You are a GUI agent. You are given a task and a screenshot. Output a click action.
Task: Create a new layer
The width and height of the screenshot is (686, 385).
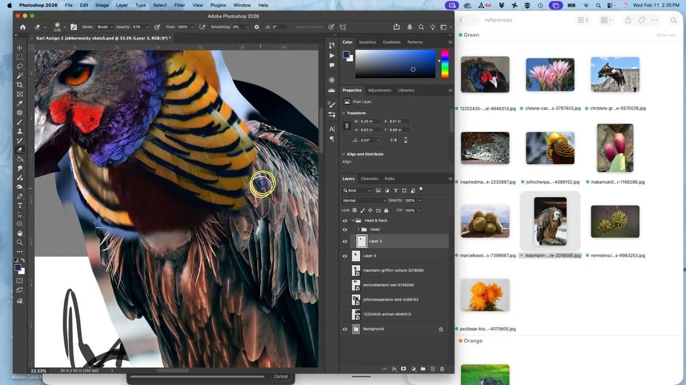click(433, 369)
